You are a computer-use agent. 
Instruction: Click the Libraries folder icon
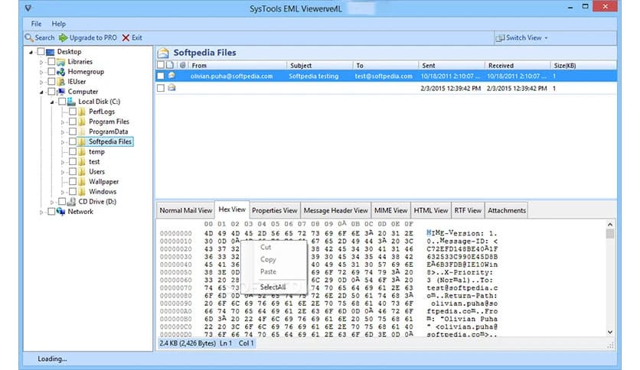(x=61, y=62)
